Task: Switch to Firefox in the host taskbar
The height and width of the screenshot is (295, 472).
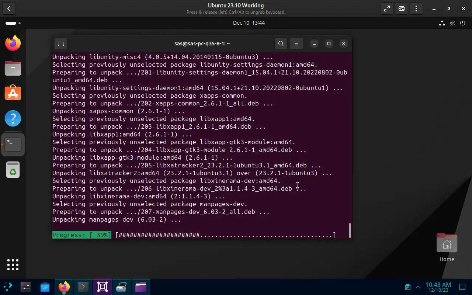Action: click(x=64, y=287)
